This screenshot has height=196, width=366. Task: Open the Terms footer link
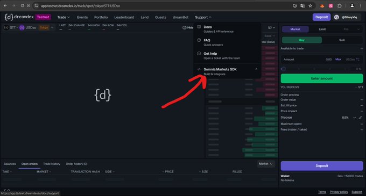coord(322,192)
